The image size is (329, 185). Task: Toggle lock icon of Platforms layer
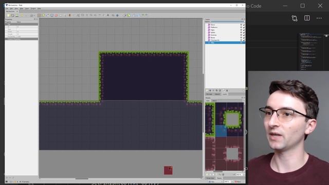[244, 27]
